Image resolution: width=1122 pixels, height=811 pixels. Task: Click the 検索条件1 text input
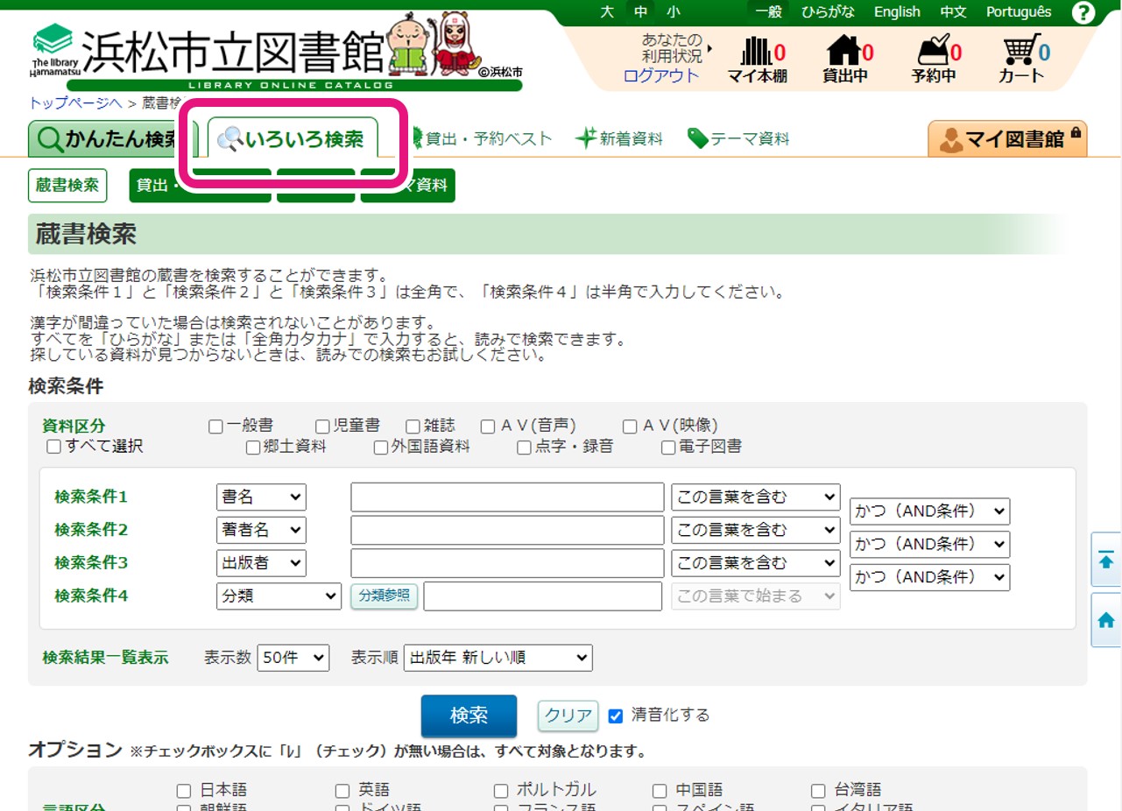507,497
